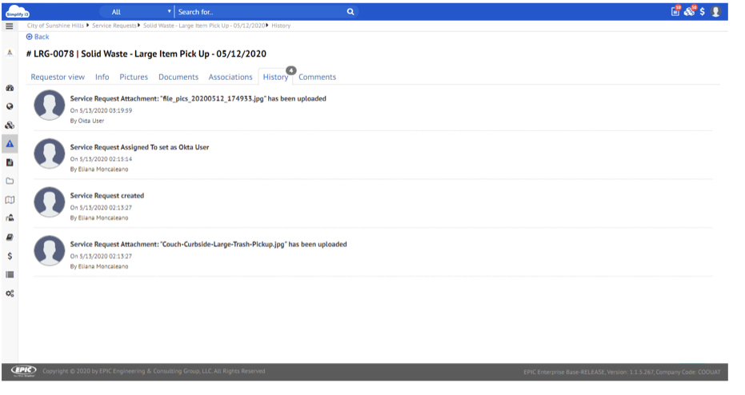Open the clipboard notifications icon with badge

676,12
